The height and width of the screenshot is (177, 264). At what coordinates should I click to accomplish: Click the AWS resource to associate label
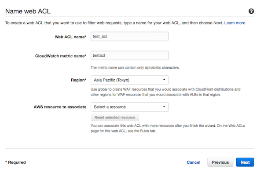(x=60, y=107)
